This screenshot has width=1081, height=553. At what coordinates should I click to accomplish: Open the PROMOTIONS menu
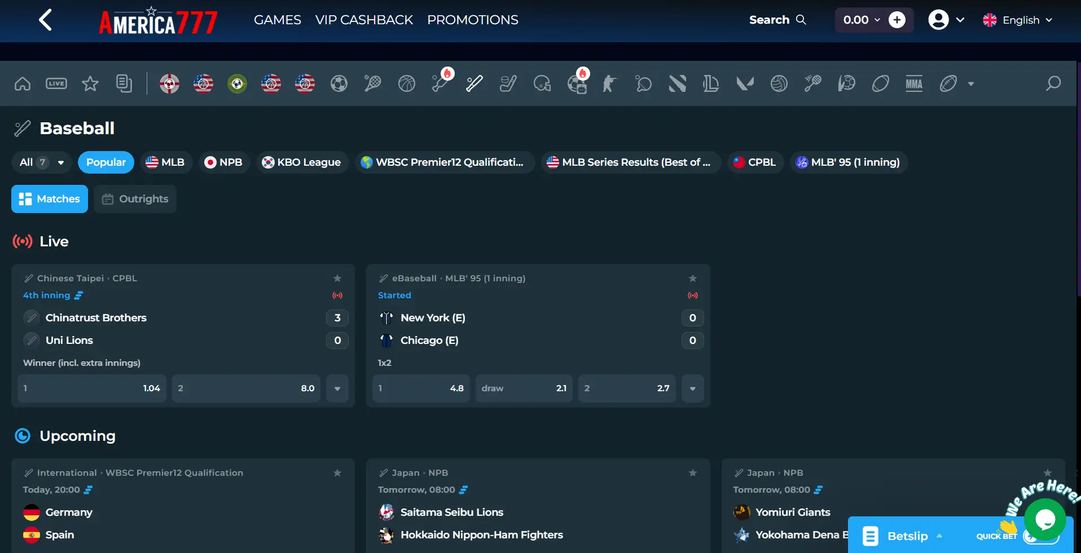(x=473, y=20)
